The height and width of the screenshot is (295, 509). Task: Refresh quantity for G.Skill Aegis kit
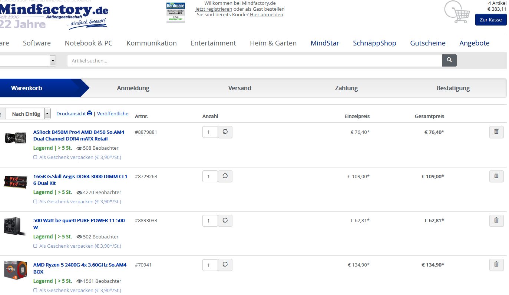click(225, 176)
